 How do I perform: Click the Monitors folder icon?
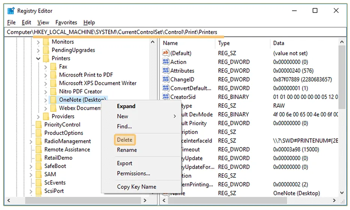[46, 42]
